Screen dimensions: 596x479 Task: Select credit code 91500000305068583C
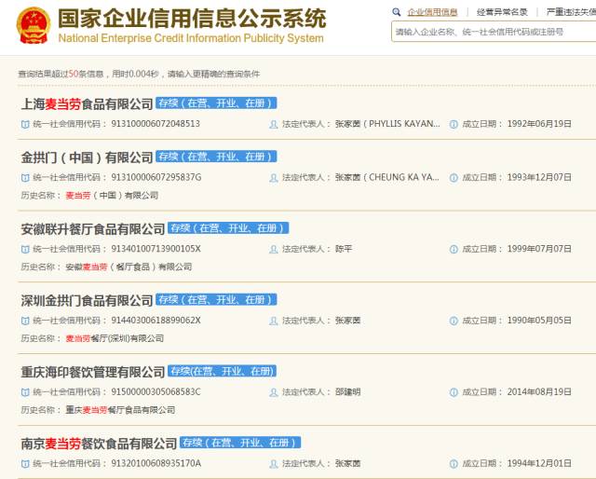(156, 392)
